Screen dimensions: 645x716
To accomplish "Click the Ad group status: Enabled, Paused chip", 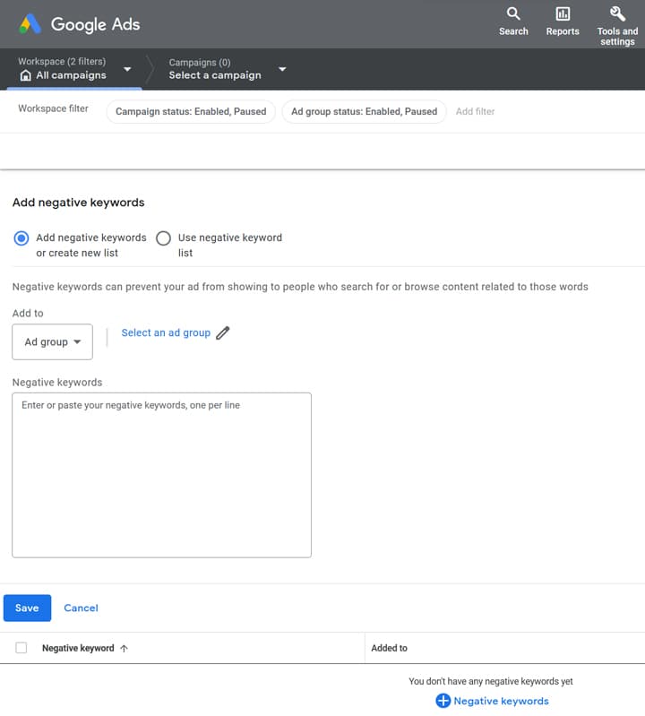I will 365,111.
